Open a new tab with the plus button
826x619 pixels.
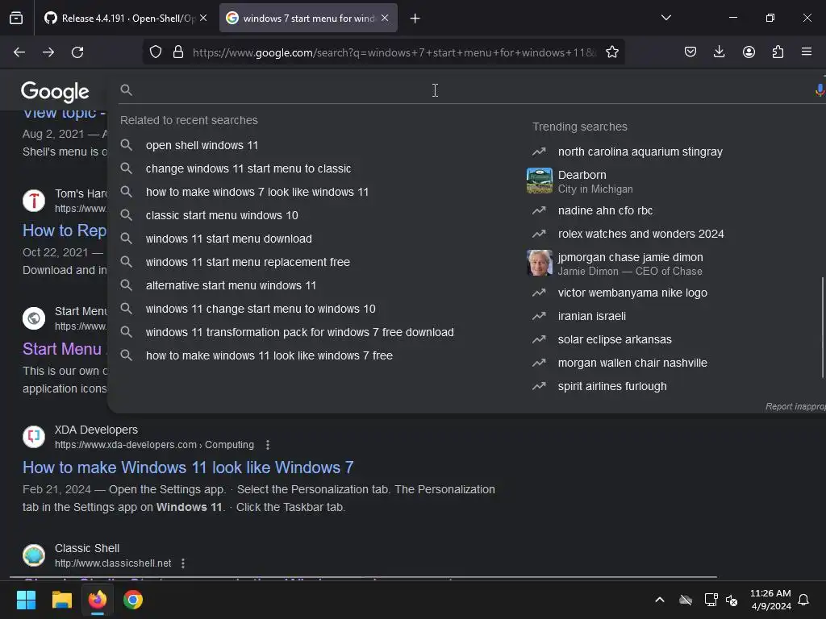click(x=415, y=19)
